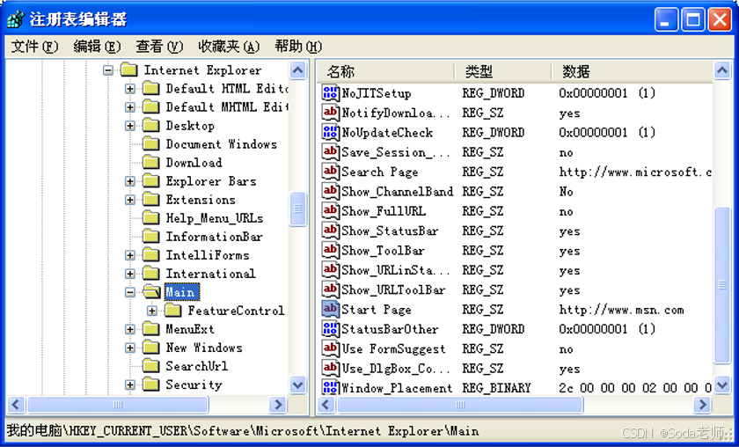Click the Security folder icon

150,385
